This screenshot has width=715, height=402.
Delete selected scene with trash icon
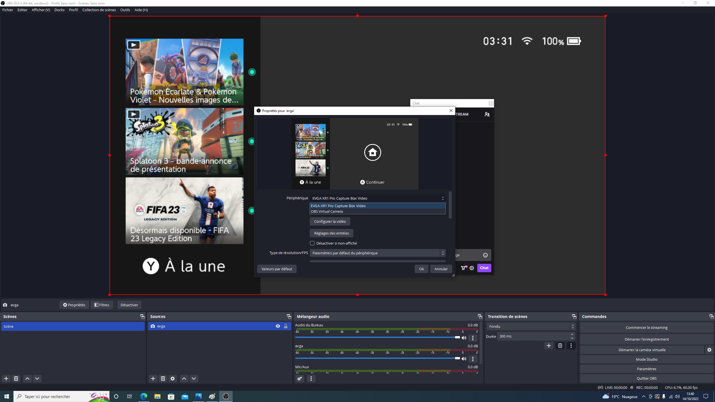[x=16, y=379]
